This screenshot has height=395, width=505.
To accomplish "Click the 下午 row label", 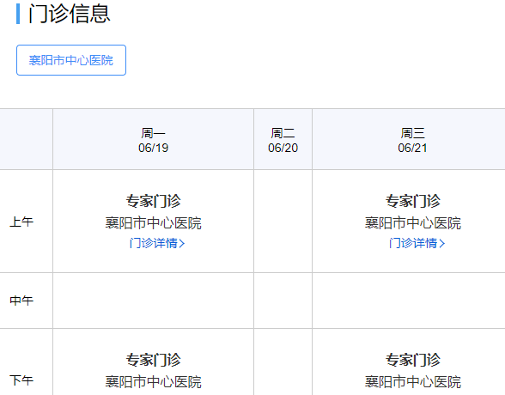I will click(x=21, y=380).
